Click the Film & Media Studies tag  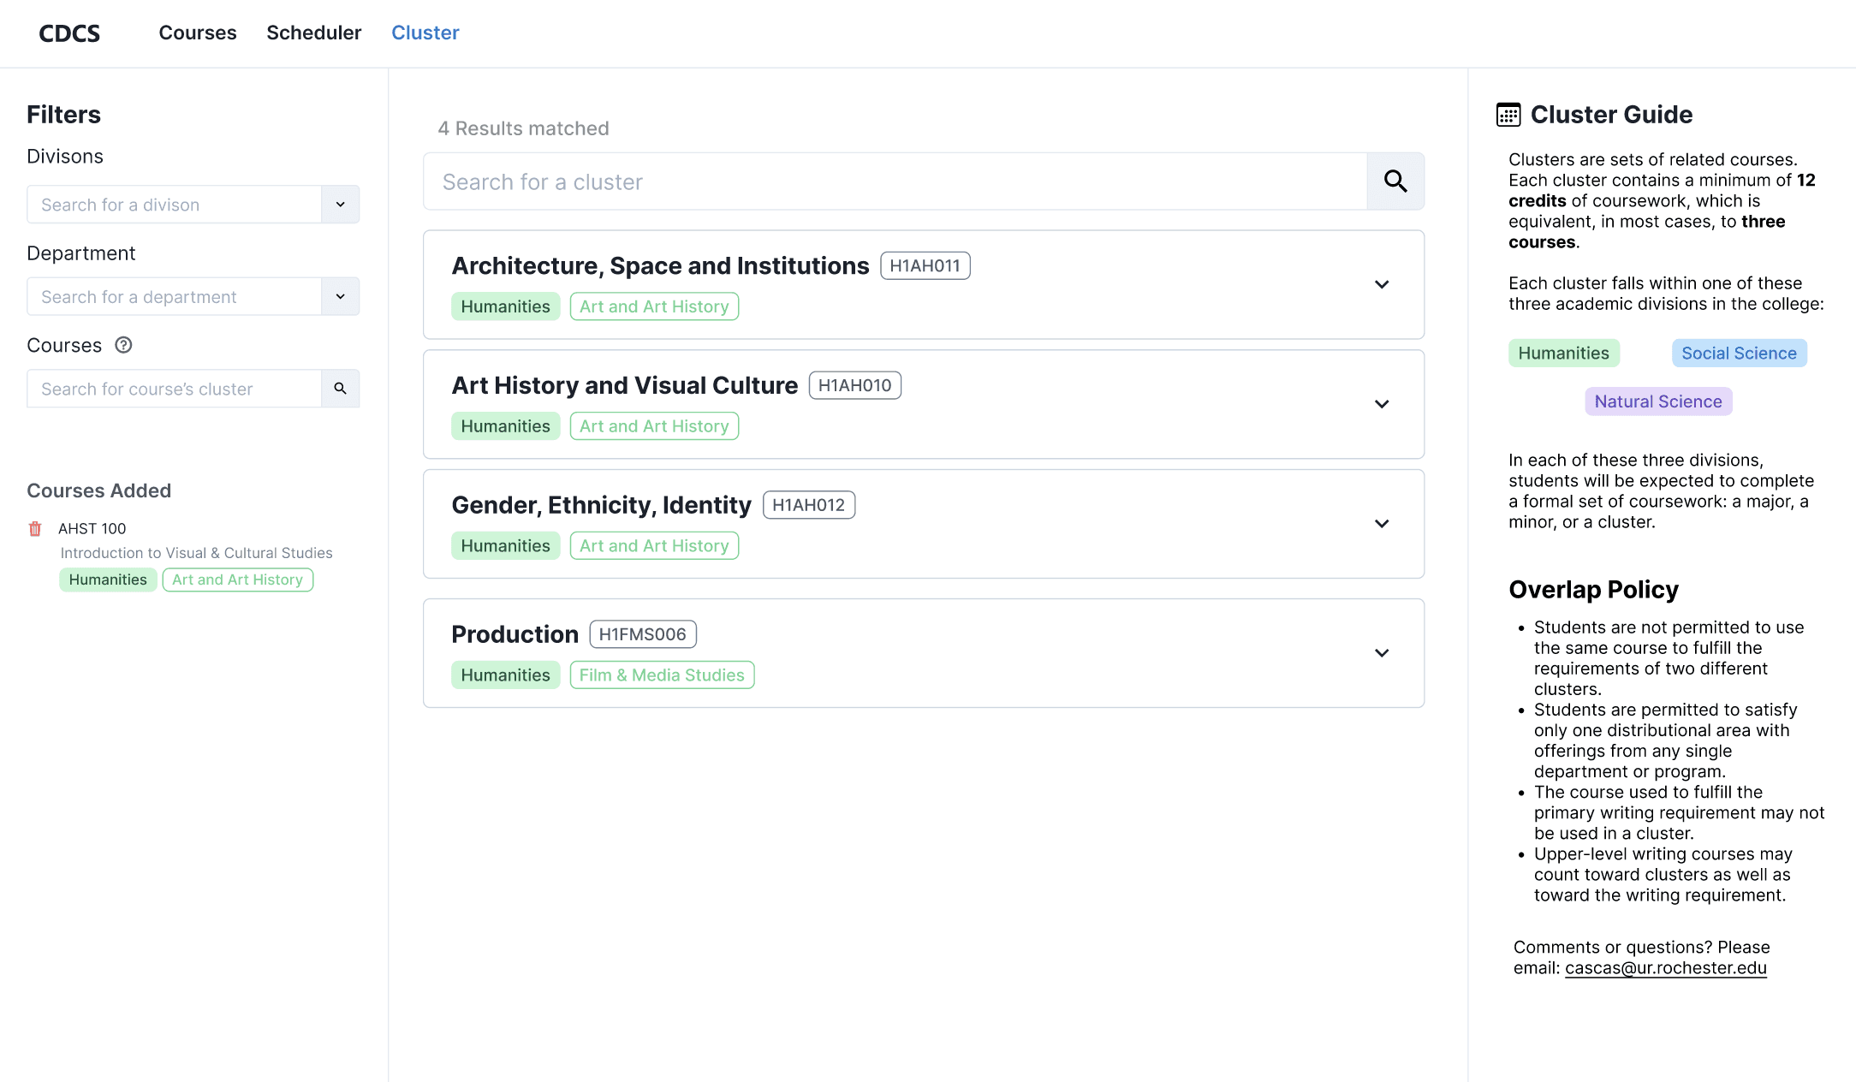tap(662, 675)
